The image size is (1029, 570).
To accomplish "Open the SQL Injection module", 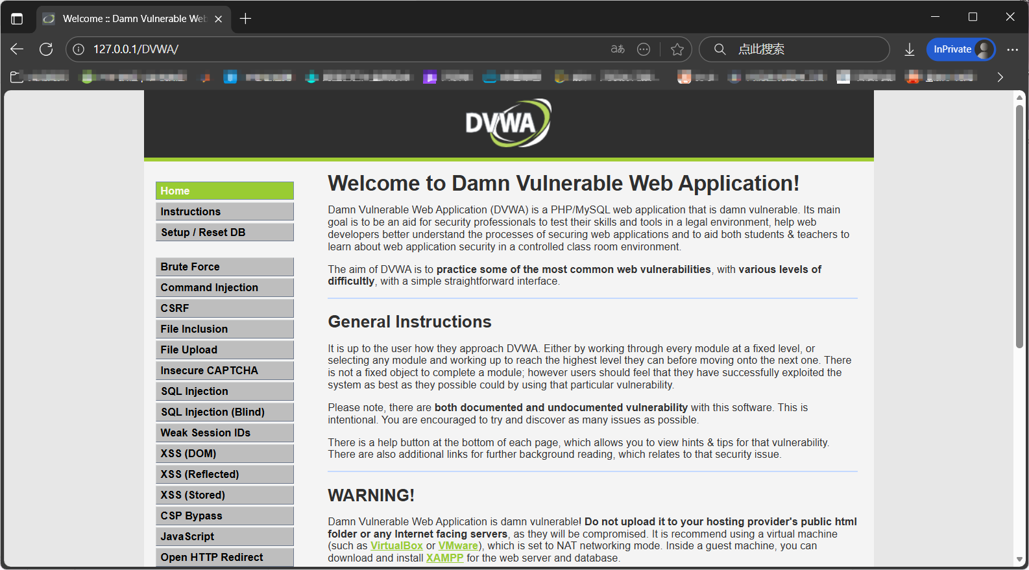I will [224, 391].
